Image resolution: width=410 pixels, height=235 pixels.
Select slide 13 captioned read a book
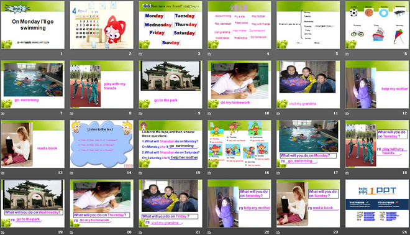click(x=33, y=144)
